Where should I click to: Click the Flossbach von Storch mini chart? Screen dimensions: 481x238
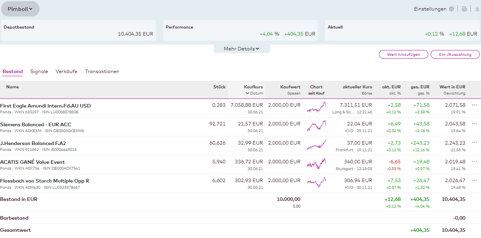pos(316,183)
